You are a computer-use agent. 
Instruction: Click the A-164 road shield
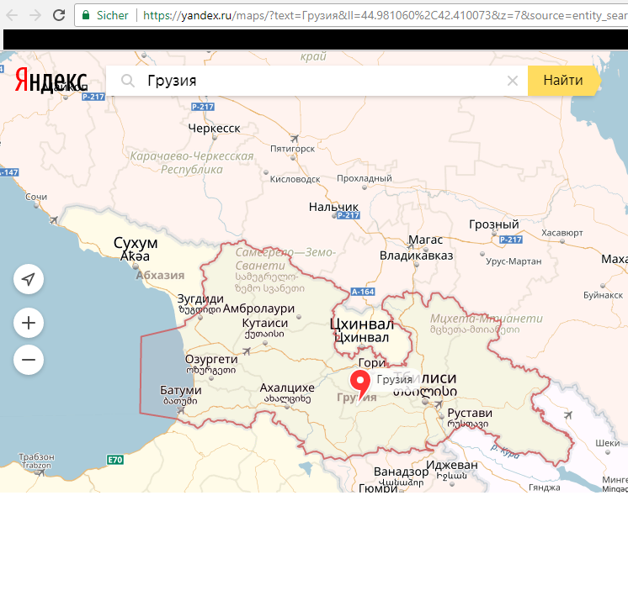363,292
